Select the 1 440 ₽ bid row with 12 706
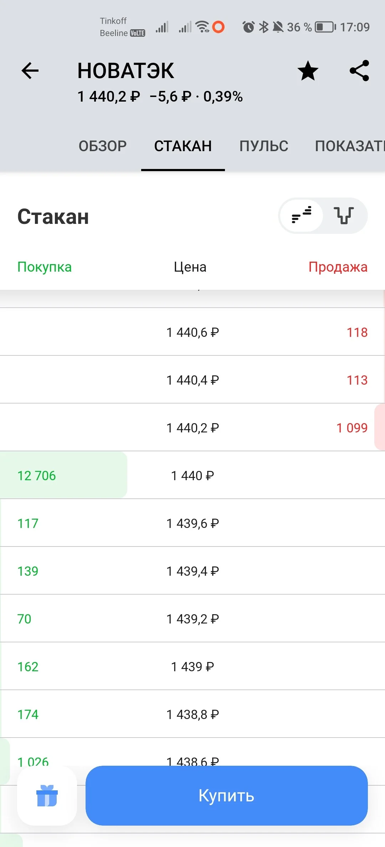This screenshot has height=847, width=385. pyautogui.click(x=192, y=475)
